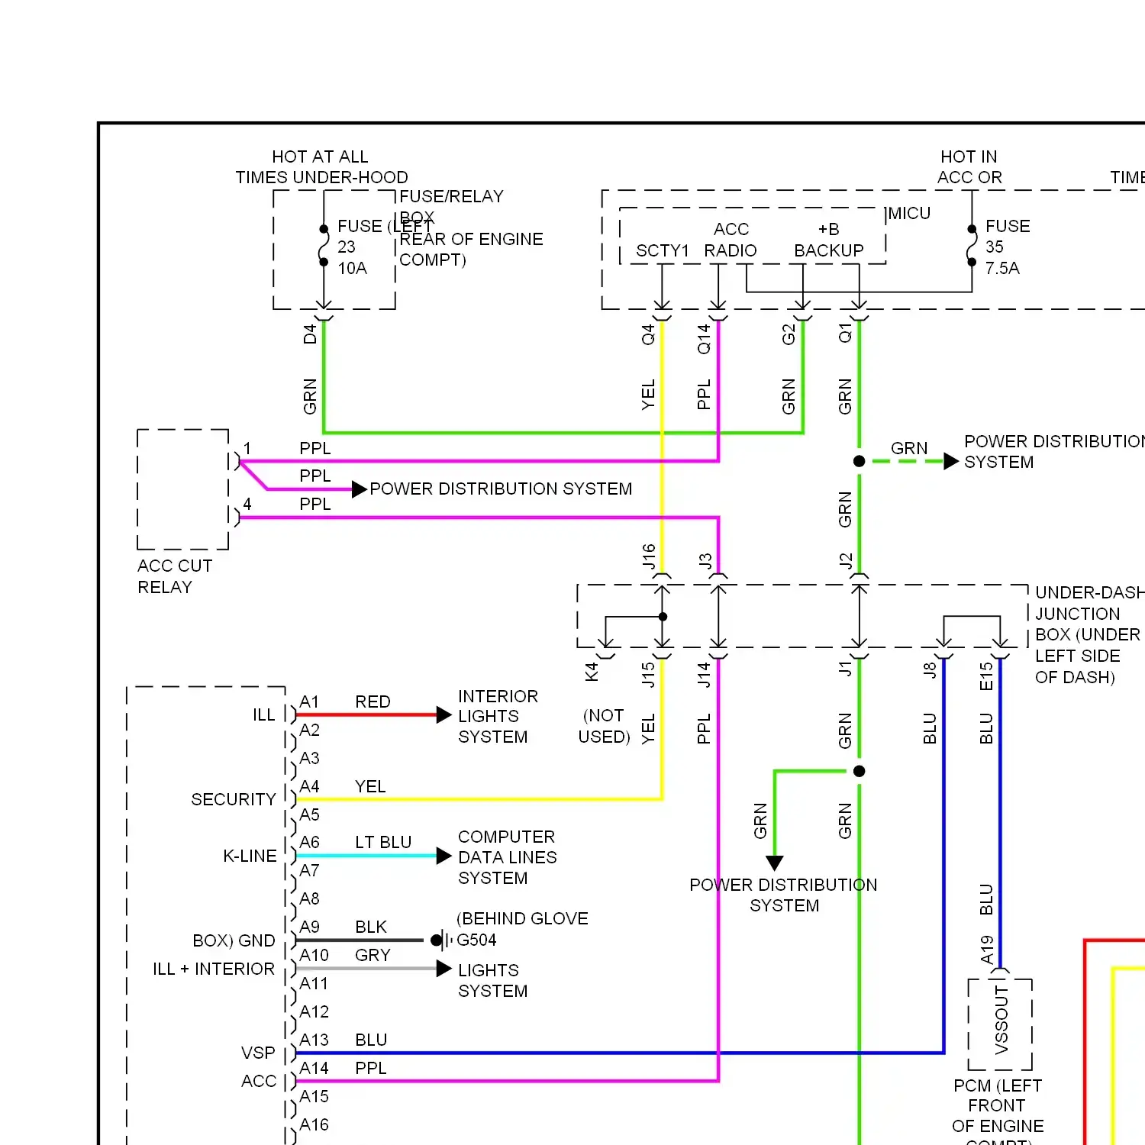1145x1145 pixels.
Task: Select the 'E15' junction pin label
Action: (986, 676)
